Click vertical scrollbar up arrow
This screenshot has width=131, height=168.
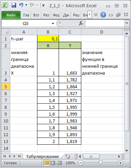(127, 34)
